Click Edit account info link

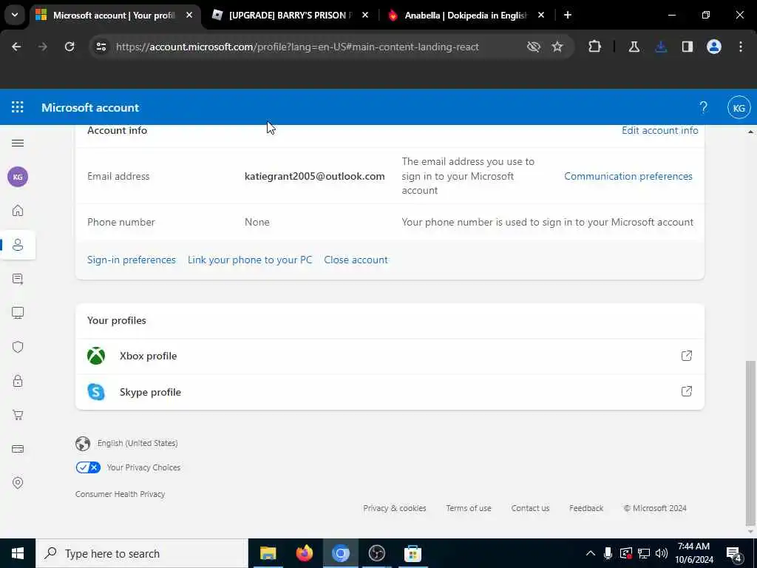(x=660, y=130)
